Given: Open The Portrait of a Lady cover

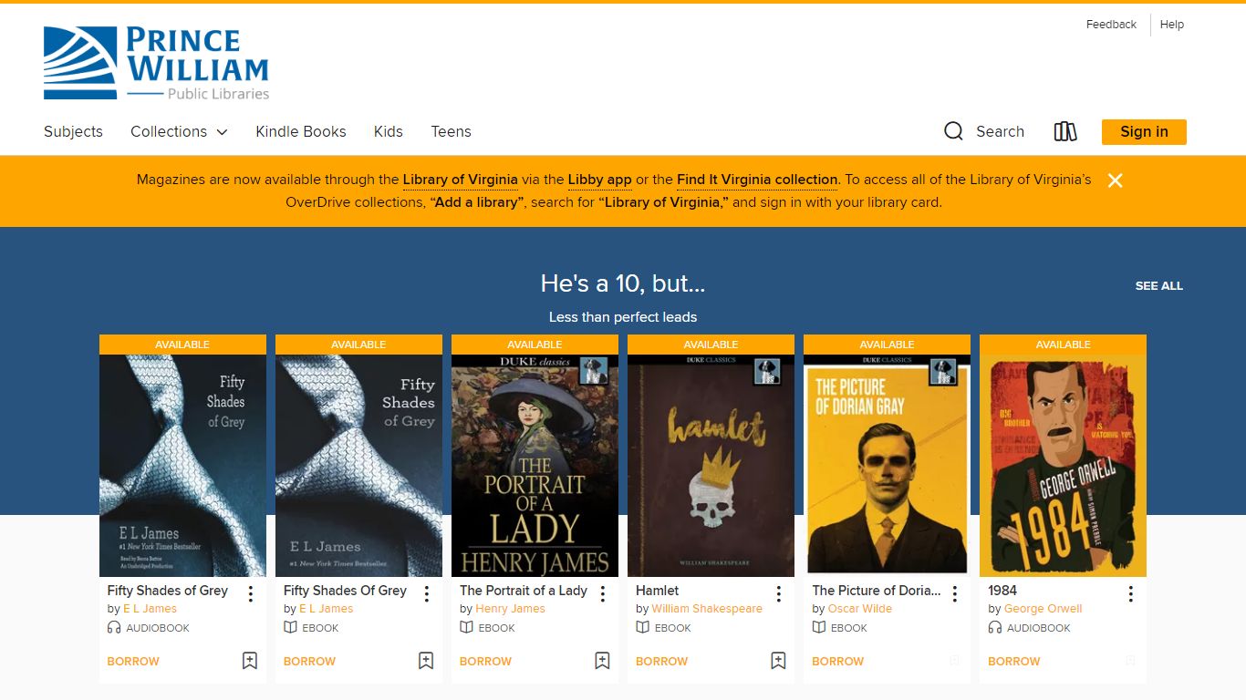Looking at the screenshot, I should pyautogui.click(x=535, y=465).
